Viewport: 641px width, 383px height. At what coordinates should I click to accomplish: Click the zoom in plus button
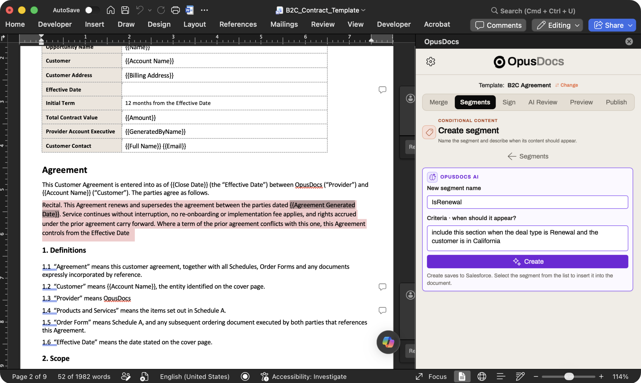point(601,377)
